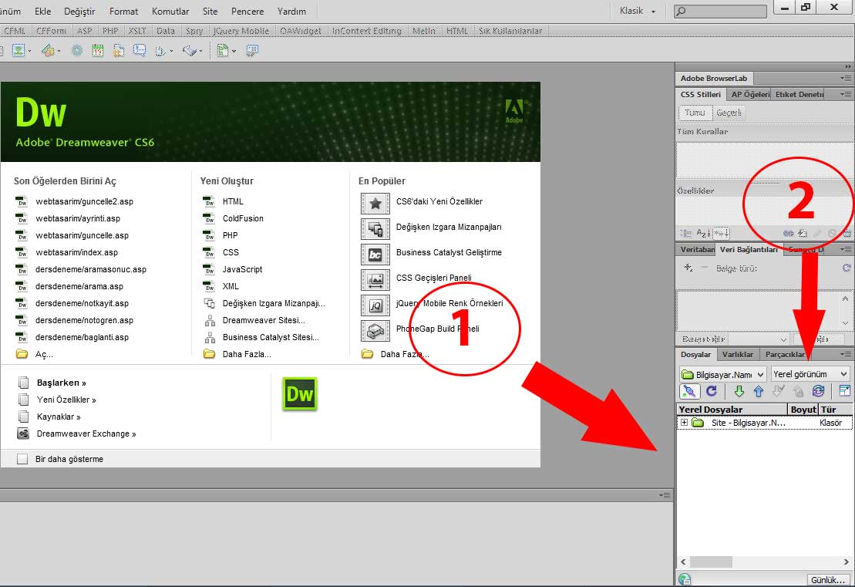Click the Aç... open file link
Viewport: 855px width, 587px height.
click(44, 355)
